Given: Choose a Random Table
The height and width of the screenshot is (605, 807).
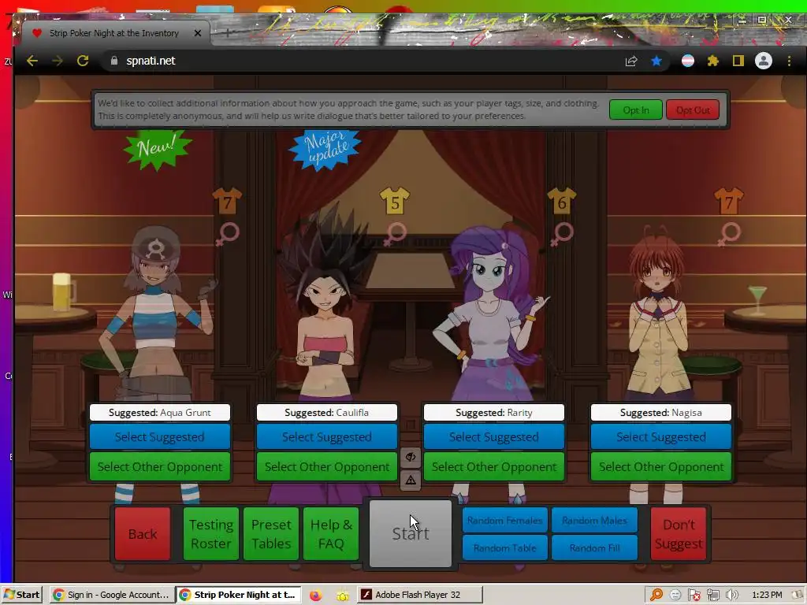Looking at the screenshot, I should click(505, 548).
